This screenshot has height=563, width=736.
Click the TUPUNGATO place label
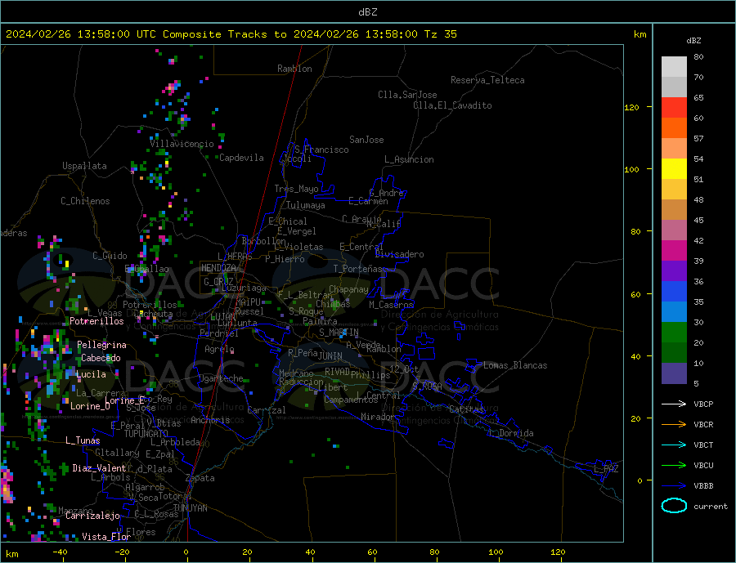[x=146, y=434]
